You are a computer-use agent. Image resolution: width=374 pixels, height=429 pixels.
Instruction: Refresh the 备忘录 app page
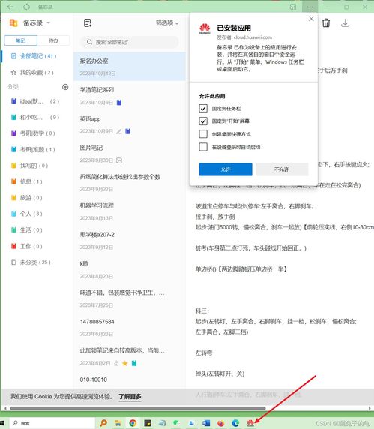coord(26,7)
